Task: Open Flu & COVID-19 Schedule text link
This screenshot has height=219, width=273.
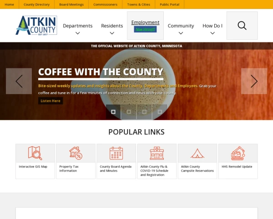Action: point(154,171)
